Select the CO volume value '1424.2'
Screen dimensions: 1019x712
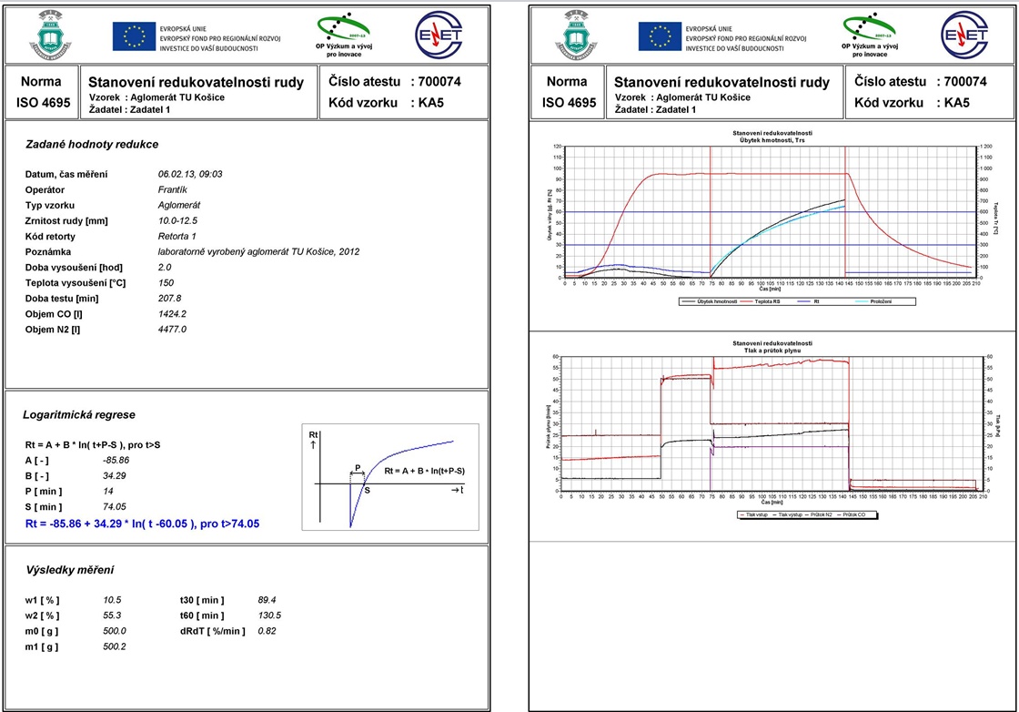[x=172, y=314]
